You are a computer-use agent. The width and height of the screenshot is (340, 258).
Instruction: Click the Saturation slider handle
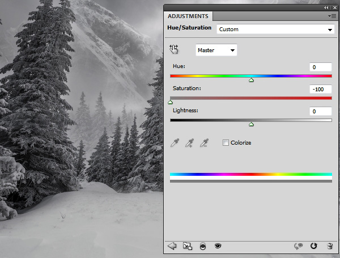tap(171, 102)
